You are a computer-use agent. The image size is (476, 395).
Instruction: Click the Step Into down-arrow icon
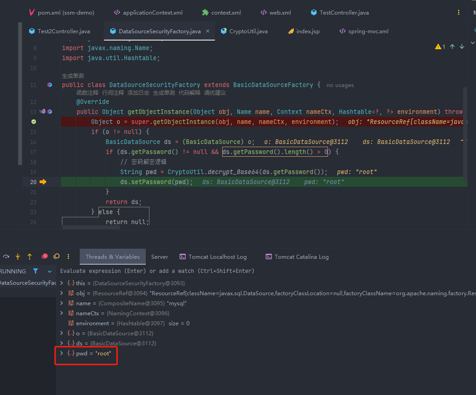(18, 256)
